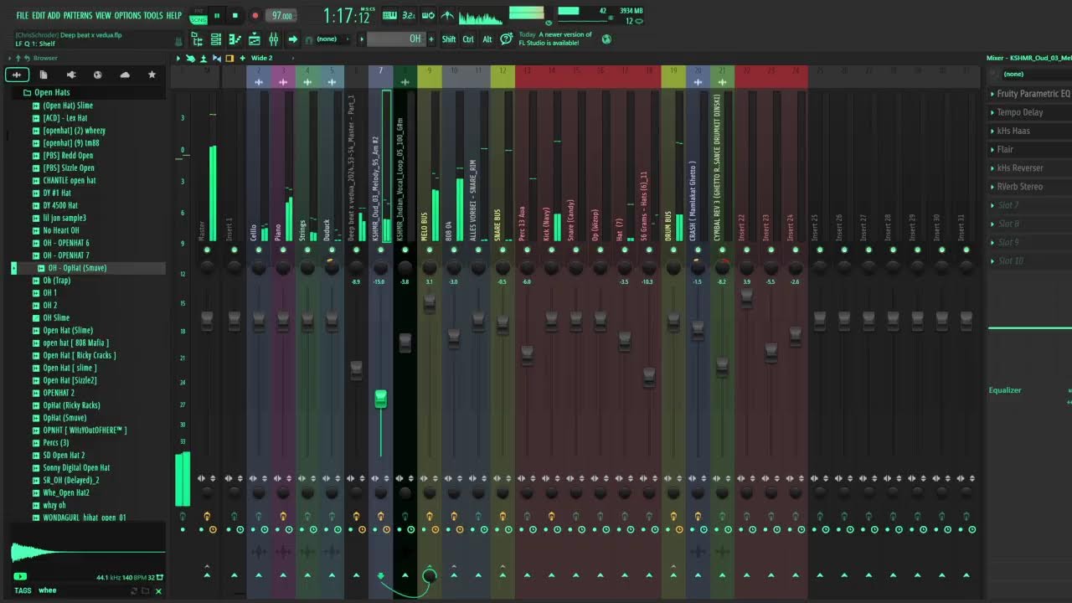The image size is (1072, 603).
Task: Click the selected green fader on track 7
Action: click(380, 399)
